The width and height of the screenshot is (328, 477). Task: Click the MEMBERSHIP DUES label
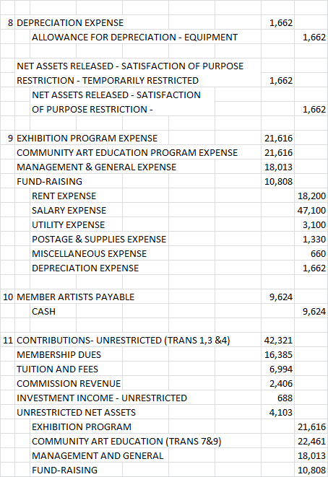tap(59, 355)
